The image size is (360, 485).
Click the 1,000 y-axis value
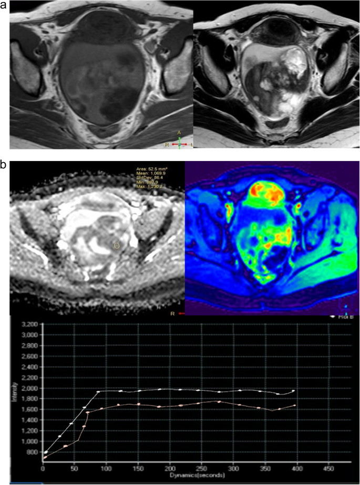point(30,441)
